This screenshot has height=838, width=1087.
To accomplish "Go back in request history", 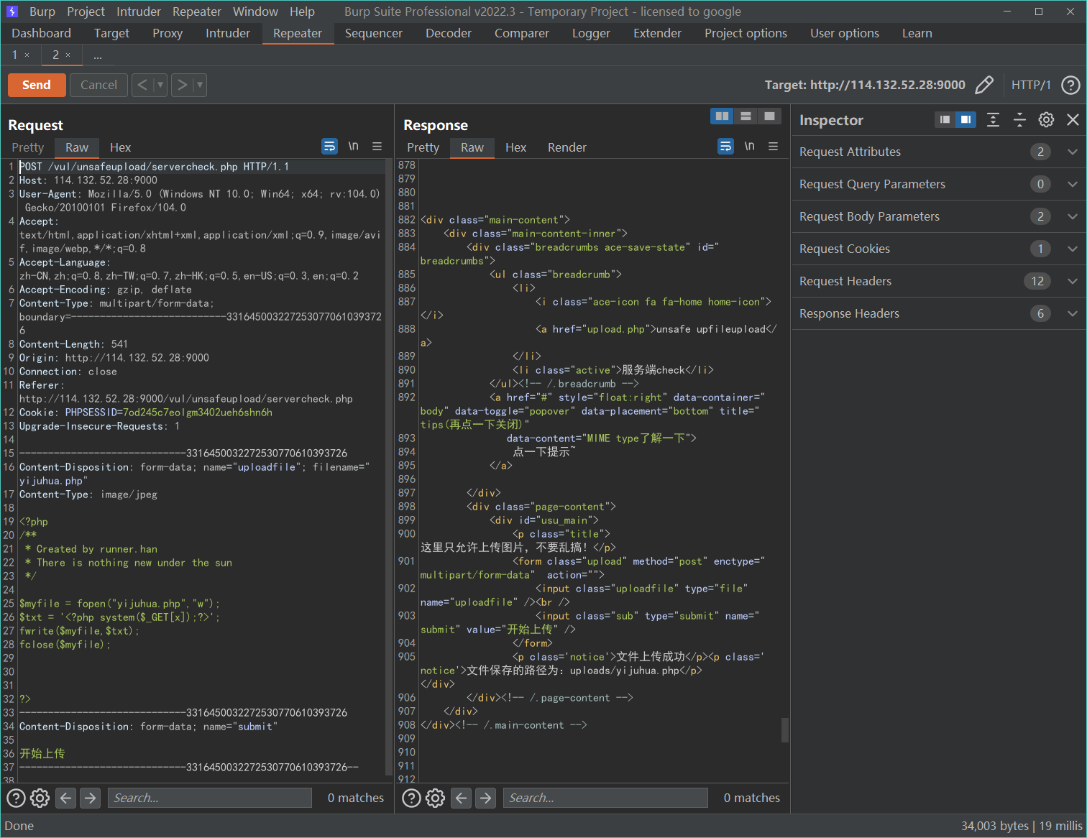I will pos(142,85).
